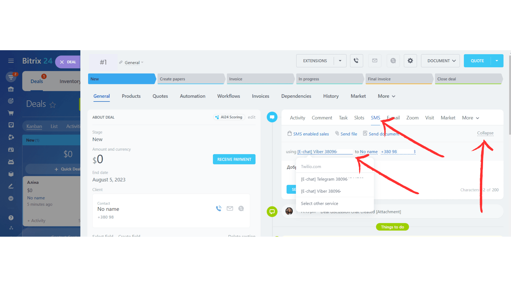Open the hamburger menu beside Bitrix 24
Viewport: 511px width, 287px height.
(11, 61)
